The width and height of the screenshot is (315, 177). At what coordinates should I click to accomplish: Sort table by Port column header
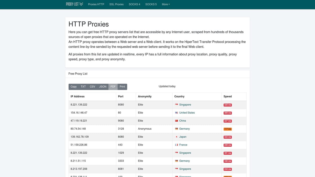click(x=126, y=96)
